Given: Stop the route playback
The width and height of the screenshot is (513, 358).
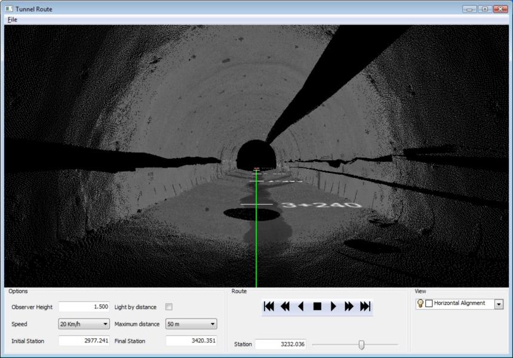Looking at the screenshot, I should tap(317, 306).
